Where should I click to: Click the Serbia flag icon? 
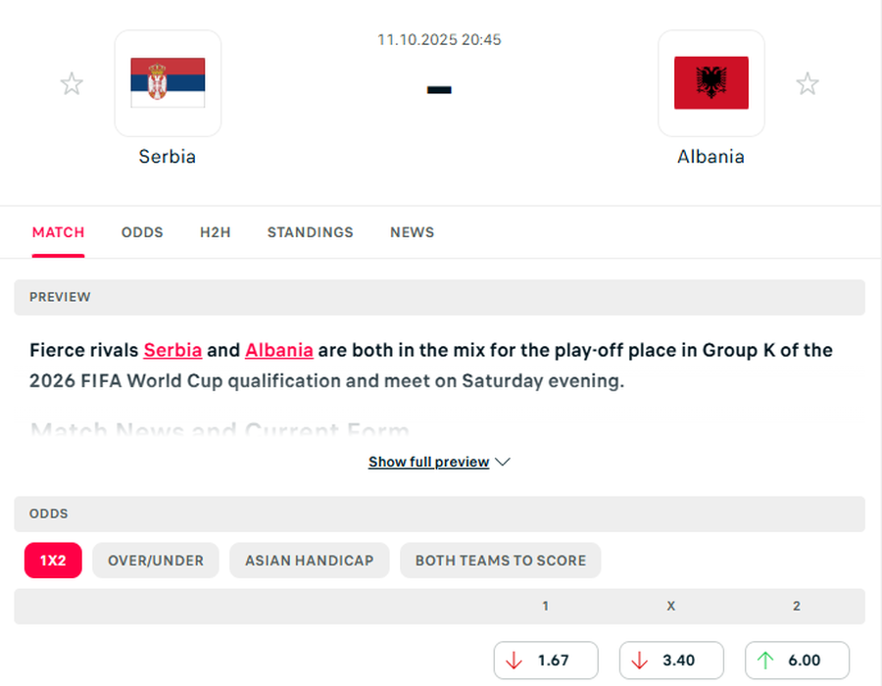coord(168,83)
